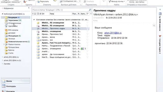Viewport: 163px width, 92px height.
Task: Click the RSS-каналы folder icon
Action: click(6, 30)
